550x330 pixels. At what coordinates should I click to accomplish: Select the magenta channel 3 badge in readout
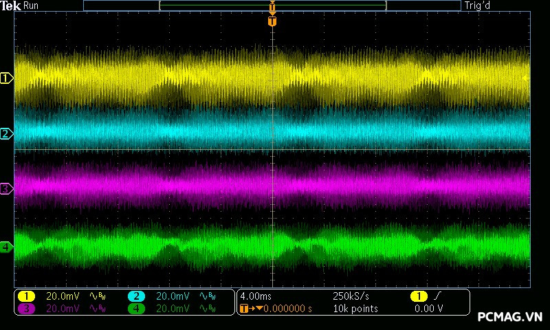click(26, 309)
